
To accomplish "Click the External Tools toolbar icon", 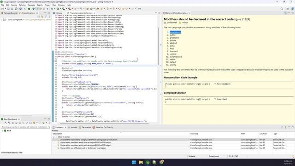I will (70, 9).
